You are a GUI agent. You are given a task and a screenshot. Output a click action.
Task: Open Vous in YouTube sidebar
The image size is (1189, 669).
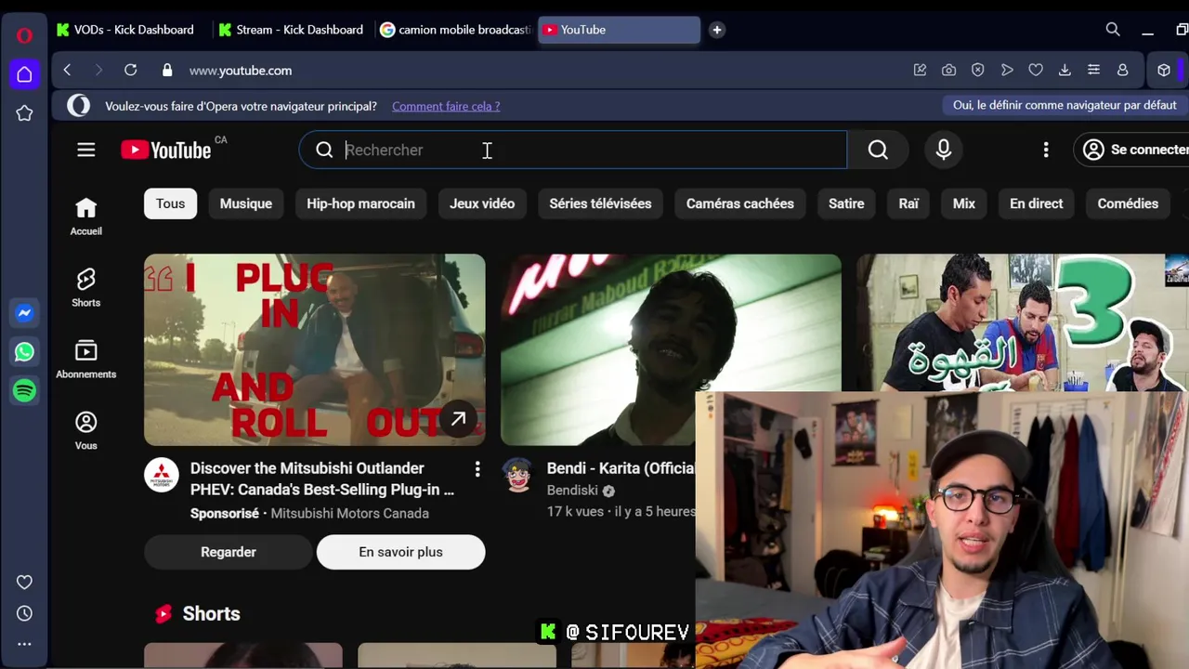pyautogui.click(x=86, y=431)
